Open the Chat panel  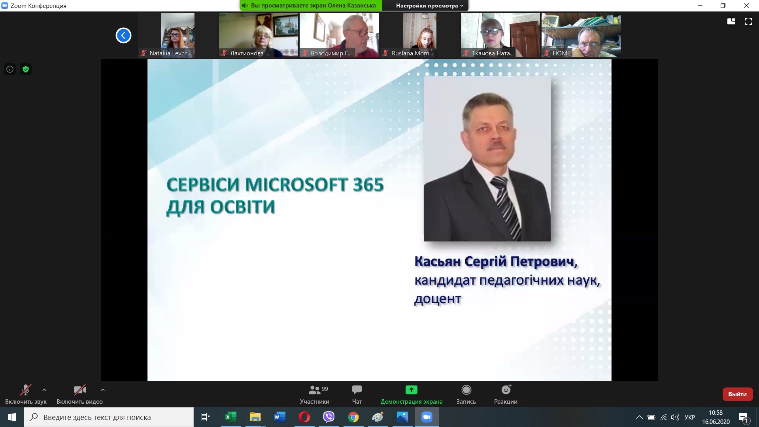[x=357, y=390]
